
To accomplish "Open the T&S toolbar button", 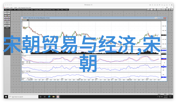I will pos(15,10).
